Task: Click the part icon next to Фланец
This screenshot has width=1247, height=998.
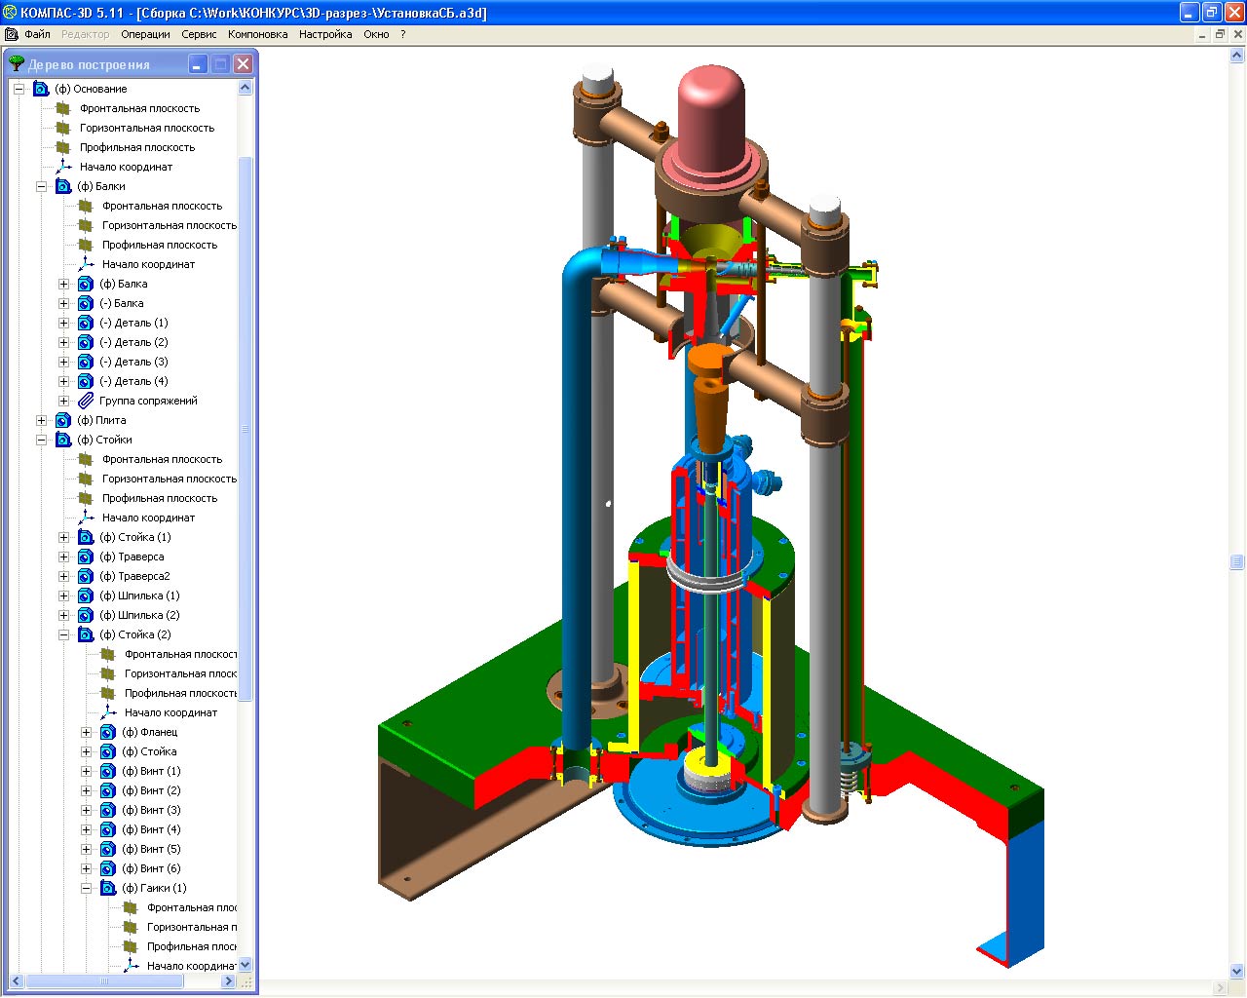Action: (108, 732)
